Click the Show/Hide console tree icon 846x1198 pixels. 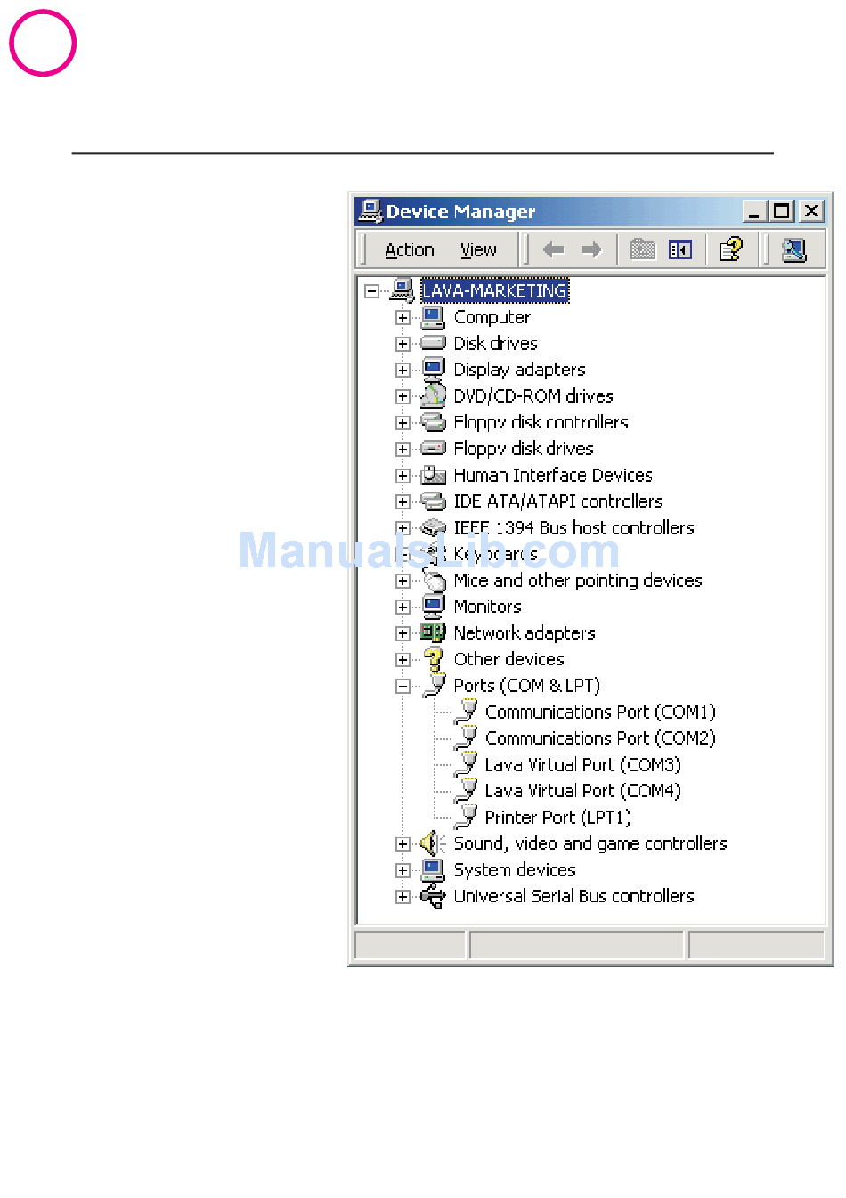click(680, 249)
